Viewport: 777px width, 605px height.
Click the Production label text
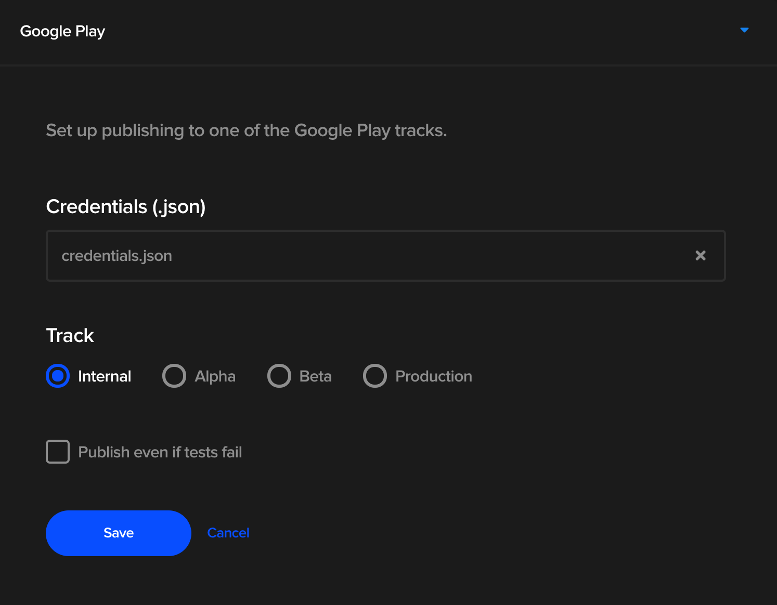pos(434,376)
